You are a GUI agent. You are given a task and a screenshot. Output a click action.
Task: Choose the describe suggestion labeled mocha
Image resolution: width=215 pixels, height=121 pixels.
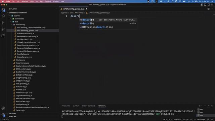click(108, 24)
